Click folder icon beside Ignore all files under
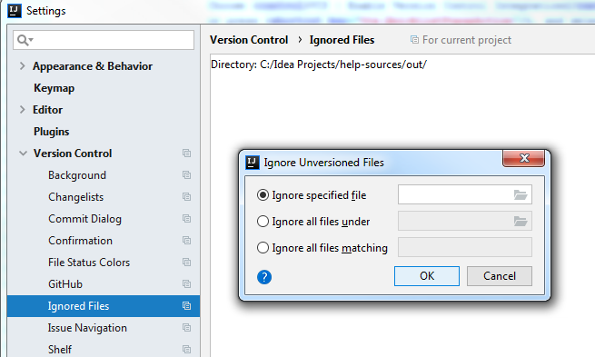Screen dimensions: 595x357 [521, 221]
